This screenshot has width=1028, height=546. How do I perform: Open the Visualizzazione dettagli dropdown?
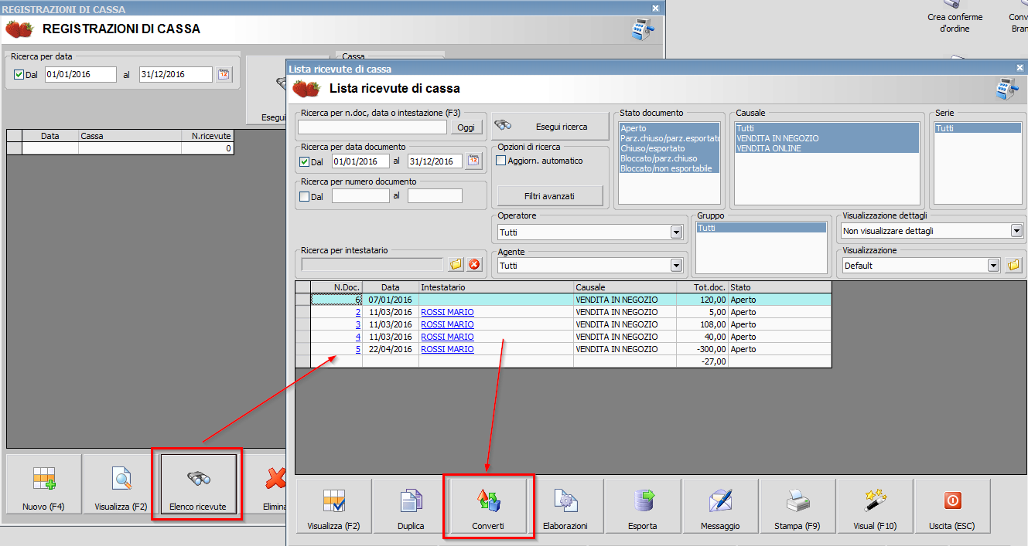click(x=1016, y=230)
